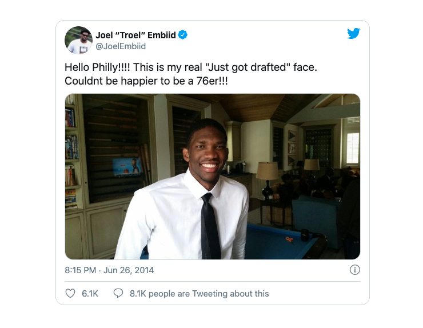This screenshot has width=423, height=328.
Task: Click the table lamp in the photo
Action: pos(267,179)
